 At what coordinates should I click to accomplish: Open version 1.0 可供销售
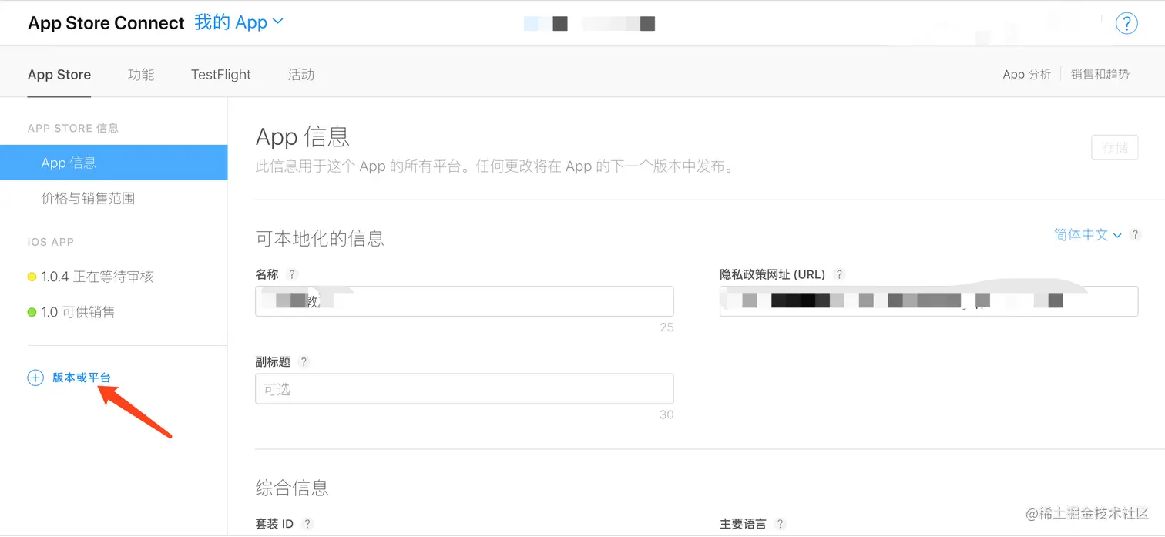(x=78, y=312)
